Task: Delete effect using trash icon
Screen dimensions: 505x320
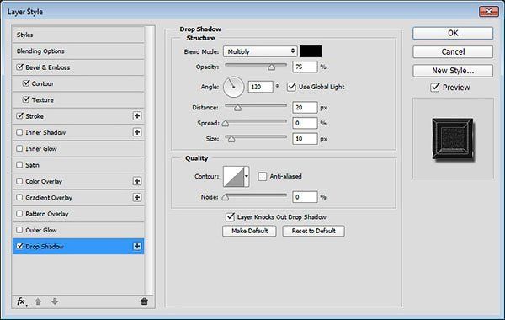Action: tap(144, 301)
